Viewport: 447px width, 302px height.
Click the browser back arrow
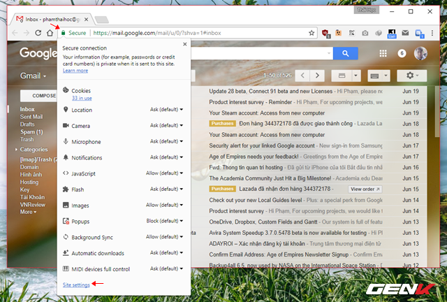click(15, 33)
